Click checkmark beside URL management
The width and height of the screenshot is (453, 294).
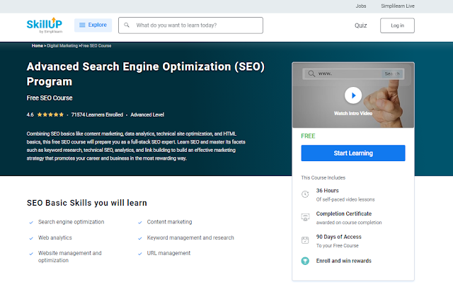pos(140,254)
